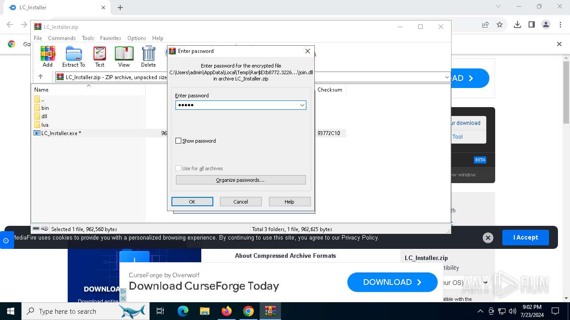The width and height of the screenshot is (570, 320).
Task: Click the WinRAR taskbar icon
Action: 270,311
